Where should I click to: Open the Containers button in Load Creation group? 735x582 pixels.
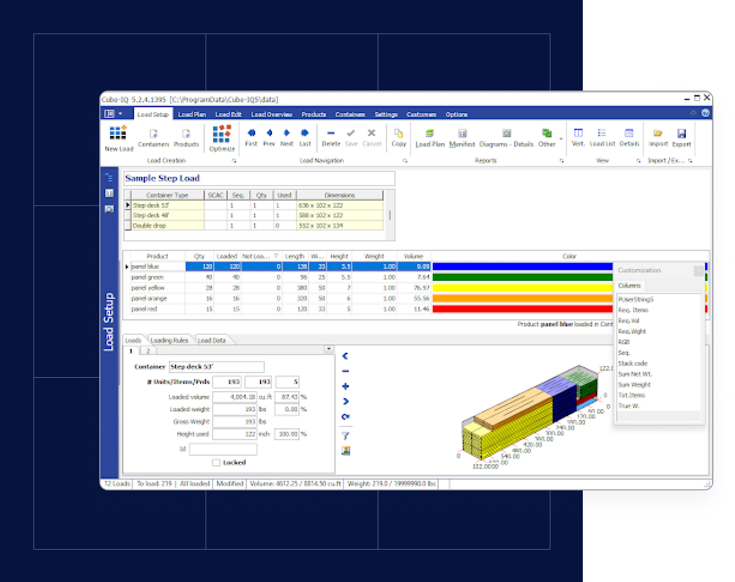point(153,138)
